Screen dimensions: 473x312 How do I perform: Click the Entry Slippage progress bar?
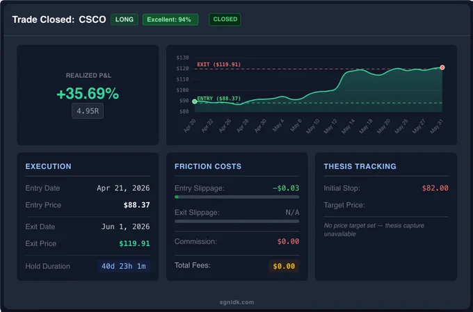tap(237, 197)
